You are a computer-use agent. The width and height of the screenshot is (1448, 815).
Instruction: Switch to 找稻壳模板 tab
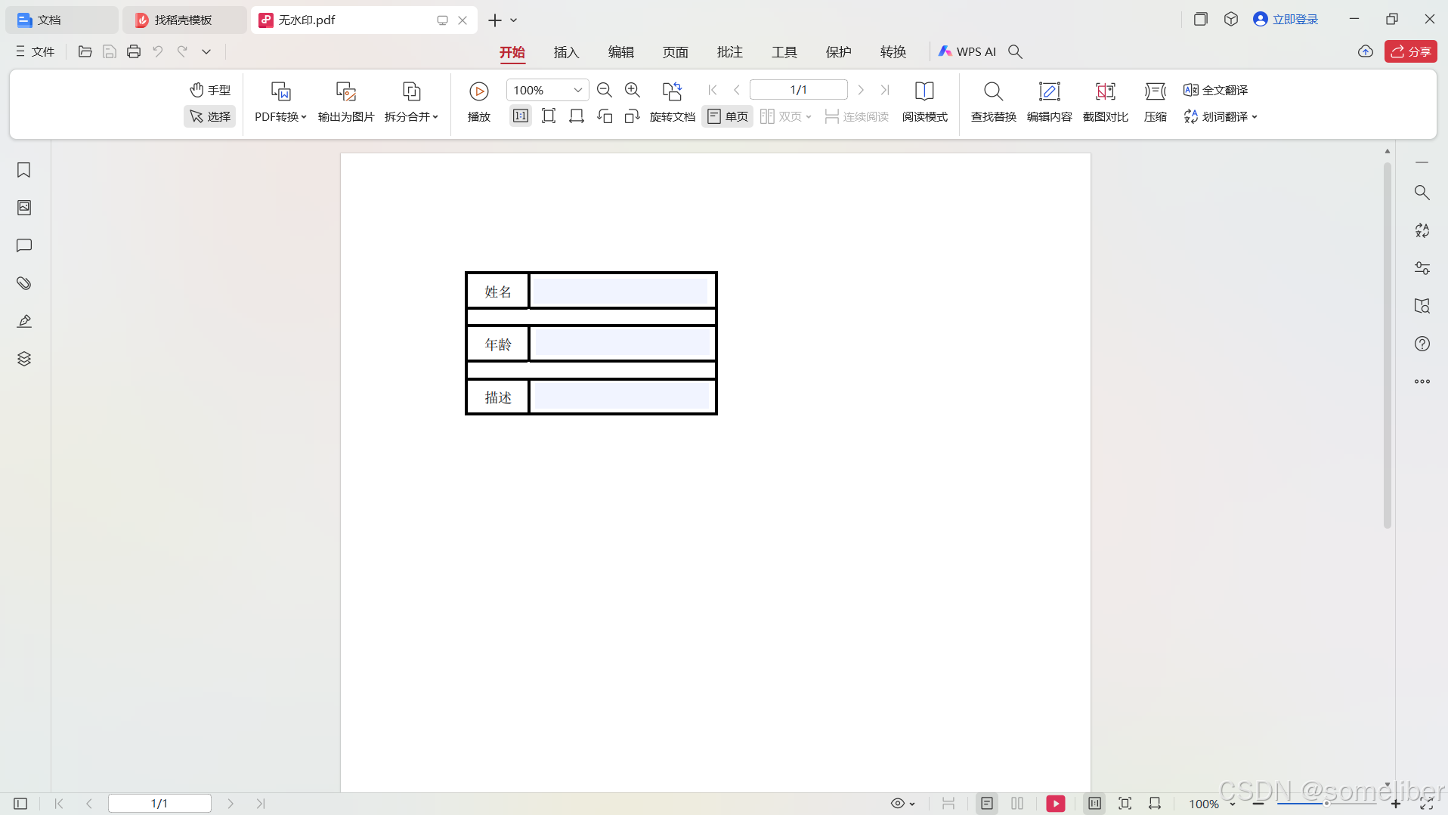pyautogui.click(x=184, y=20)
